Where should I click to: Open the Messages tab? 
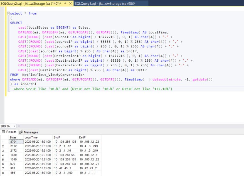29,132
